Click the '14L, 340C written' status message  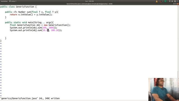pos(49,98)
